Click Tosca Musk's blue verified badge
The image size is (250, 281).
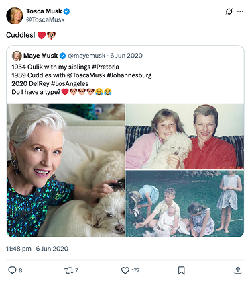[x=66, y=11]
